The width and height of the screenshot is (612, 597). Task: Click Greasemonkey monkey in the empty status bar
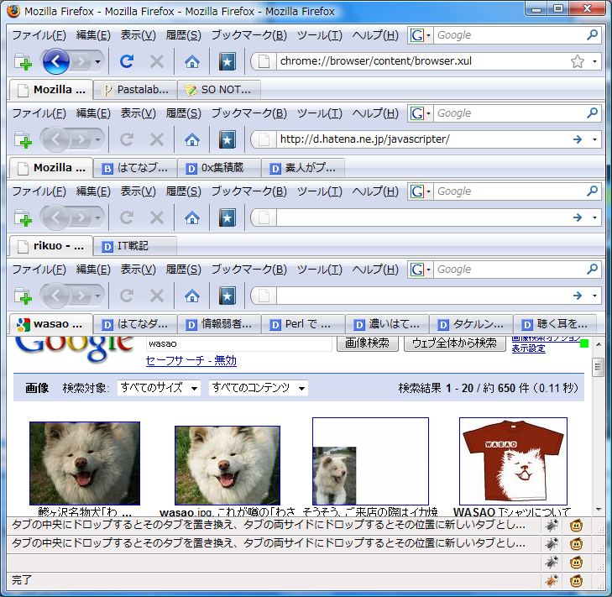(x=577, y=563)
